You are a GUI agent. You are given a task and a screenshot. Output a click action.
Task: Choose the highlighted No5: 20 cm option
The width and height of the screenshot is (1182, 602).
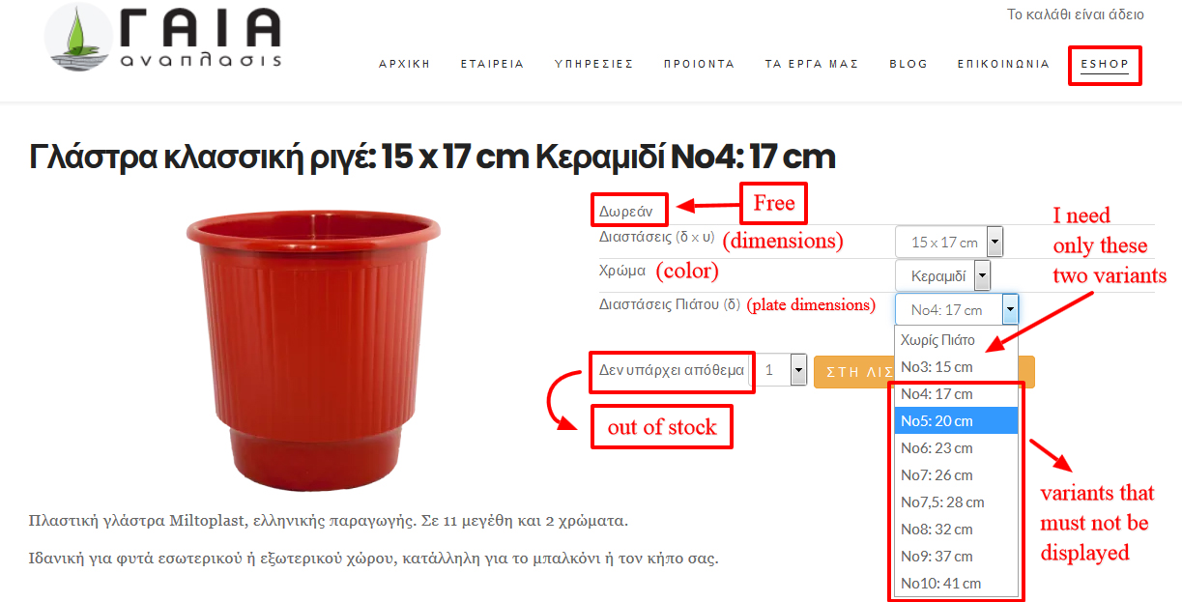tap(956, 421)
